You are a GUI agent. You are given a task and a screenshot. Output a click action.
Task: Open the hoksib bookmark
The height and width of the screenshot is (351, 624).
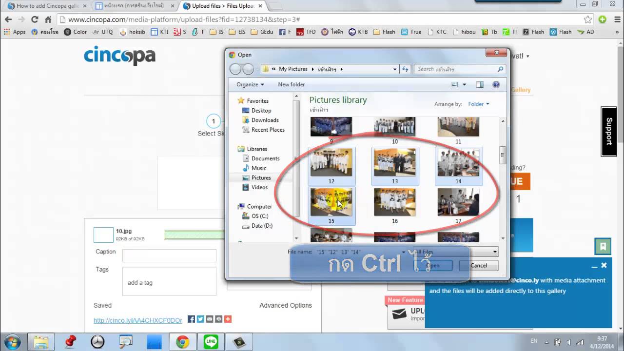[132, 32]
